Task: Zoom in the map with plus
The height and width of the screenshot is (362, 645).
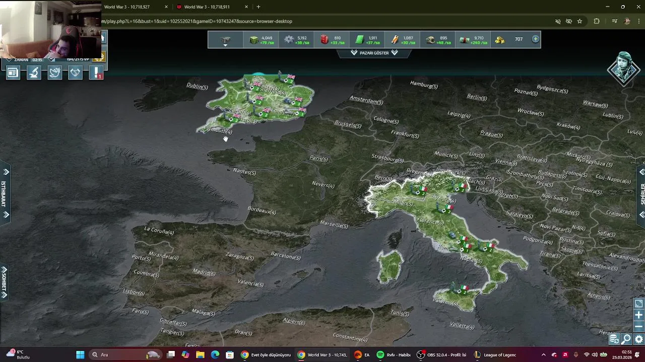Action: pos(638,315)
